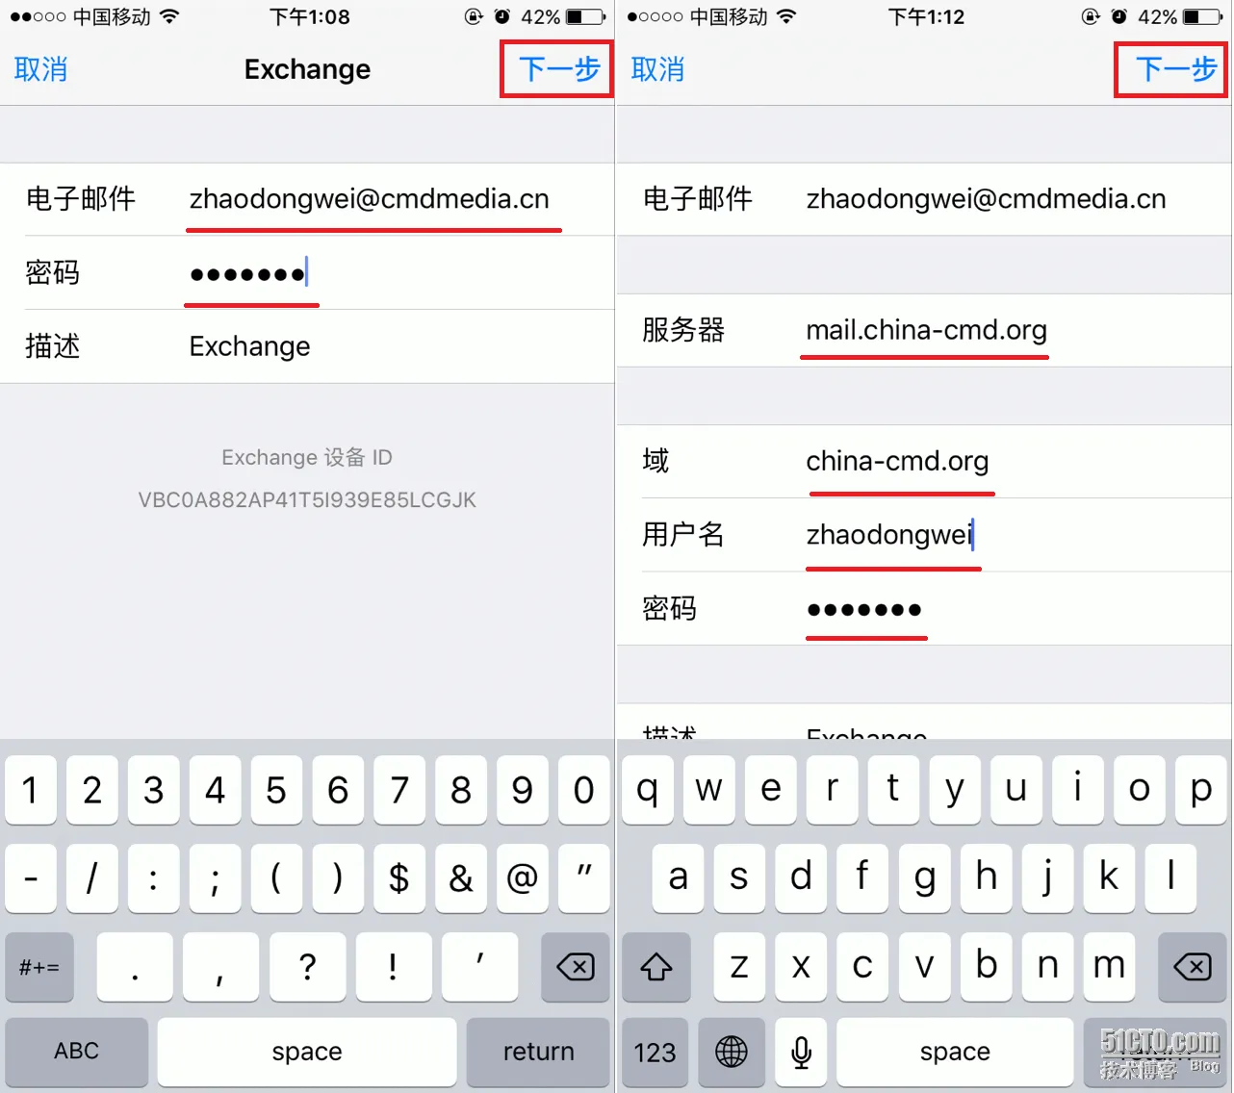The height and width of the screenshot is (1093, 1234).
Task: Tap the @ symbol key
Action: click(522, 877)
